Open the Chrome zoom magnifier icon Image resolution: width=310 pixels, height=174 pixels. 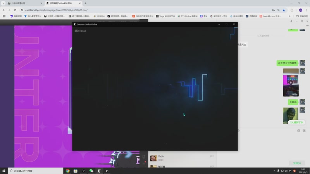pyautogui.click(x=279, y=10)
